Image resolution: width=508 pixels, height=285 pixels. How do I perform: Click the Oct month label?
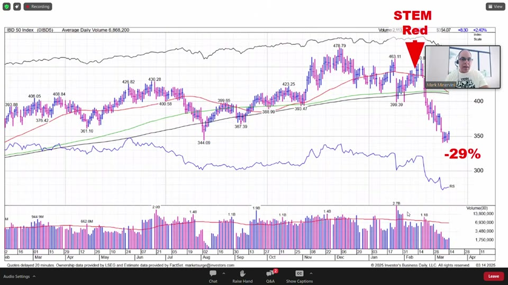click(272, 258)
